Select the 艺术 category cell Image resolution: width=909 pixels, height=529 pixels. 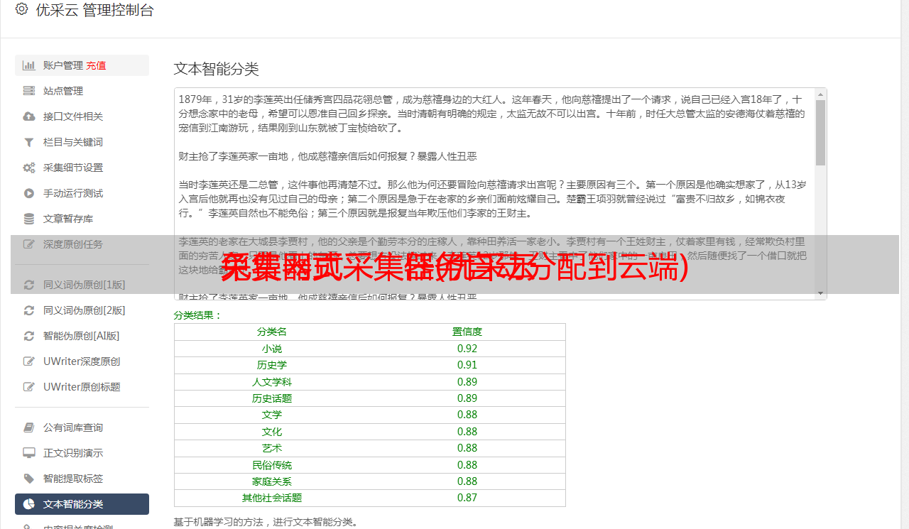click(x=272, y=448)
